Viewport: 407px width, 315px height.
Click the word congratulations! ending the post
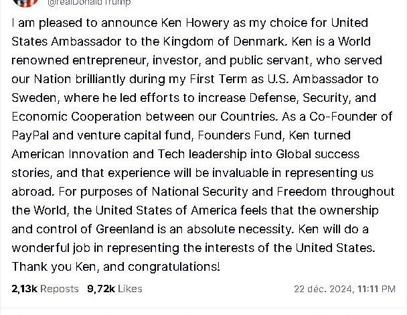click(174, 267)
